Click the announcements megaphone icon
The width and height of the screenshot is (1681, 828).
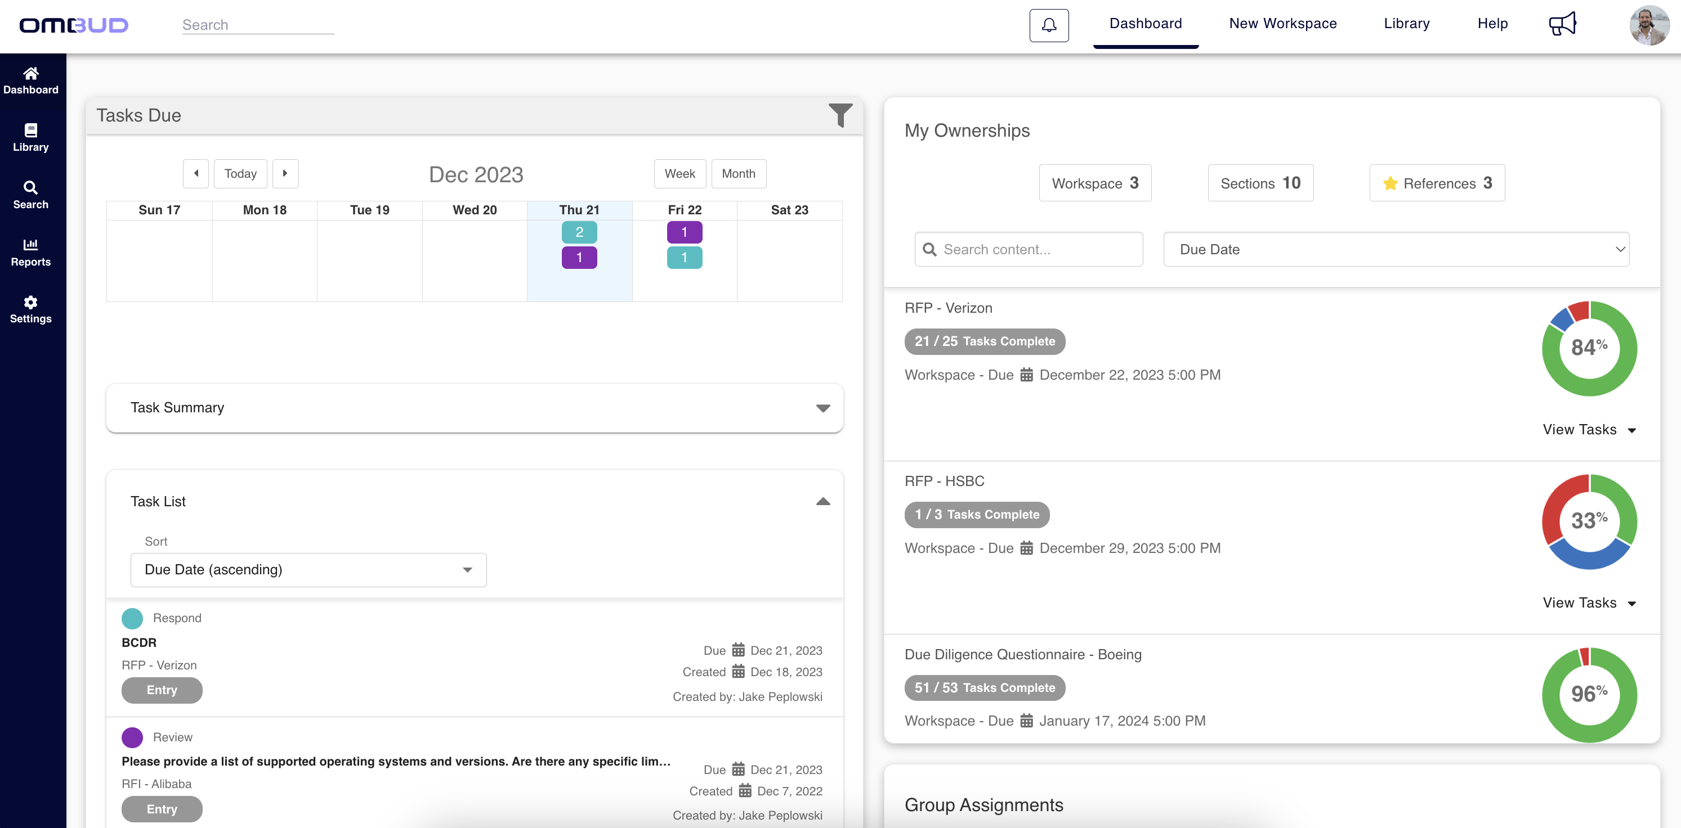pos(1562,24)
